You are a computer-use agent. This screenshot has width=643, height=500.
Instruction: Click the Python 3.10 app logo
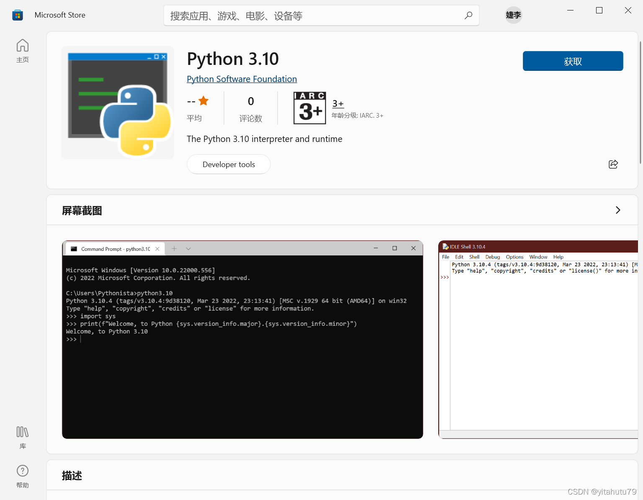(x=118, y=103)
